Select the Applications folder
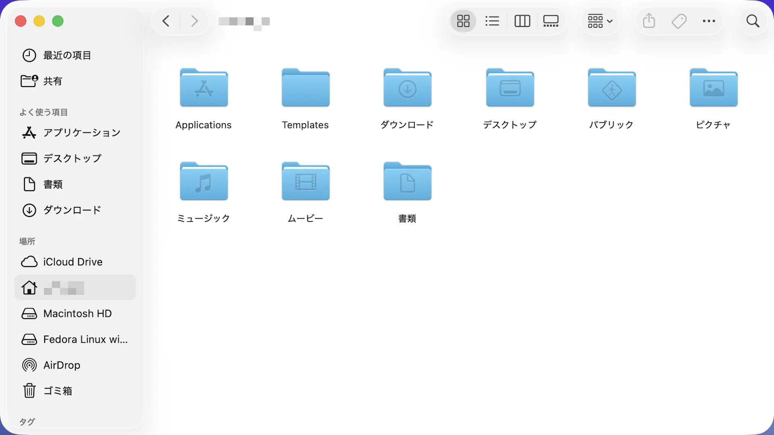This screenshot has width=774, height=435. (204, 89)
